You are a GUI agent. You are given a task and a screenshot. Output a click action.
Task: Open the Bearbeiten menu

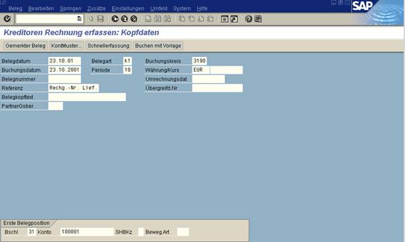(41, 8)
